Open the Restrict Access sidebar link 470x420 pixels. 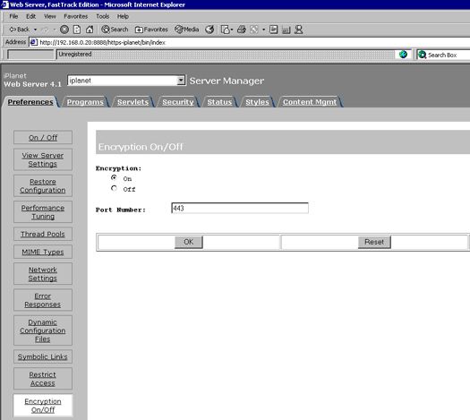click(43, 379)
